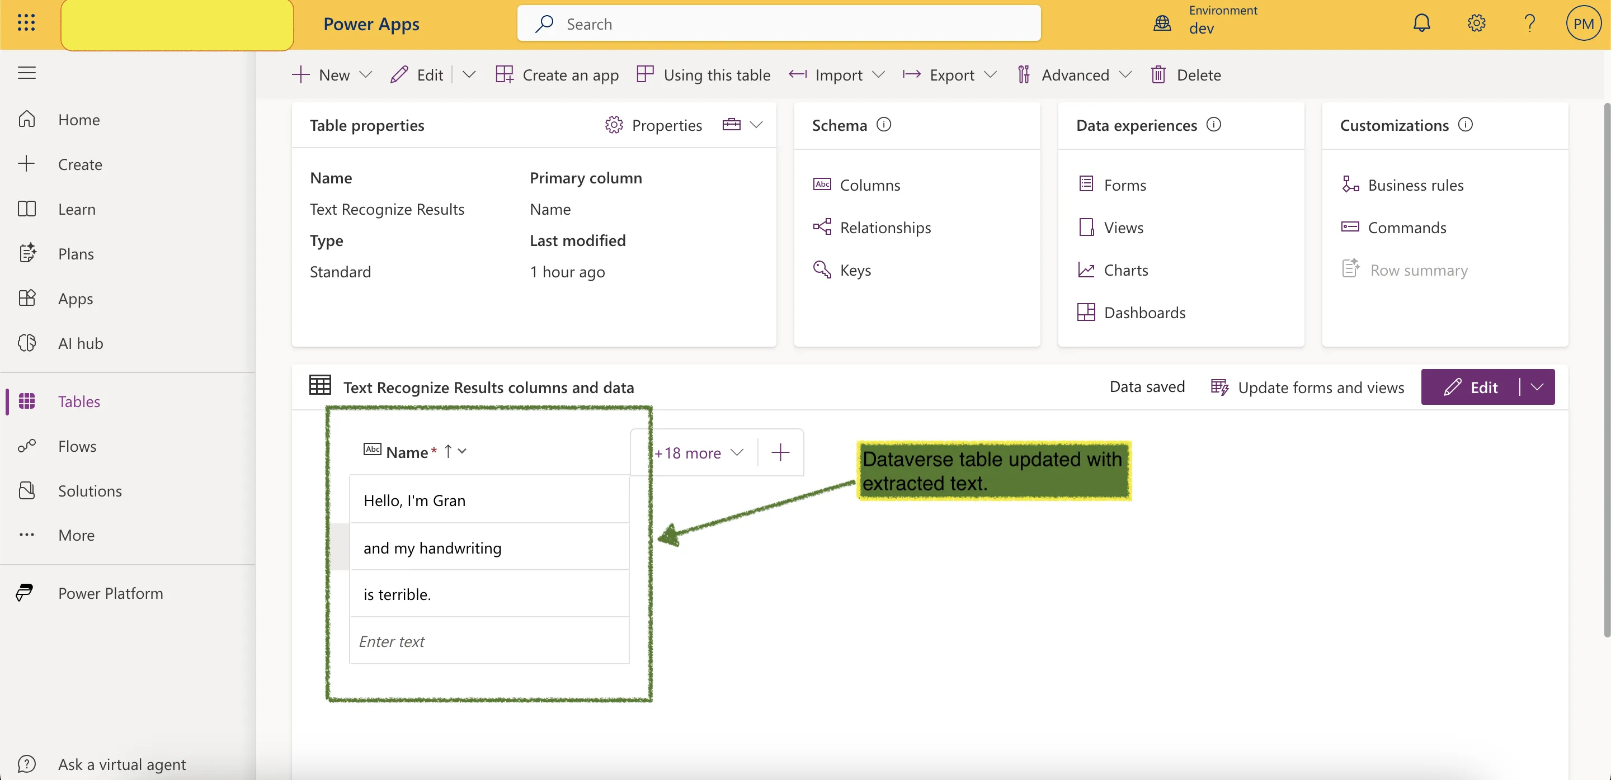
Task: Open the app launcher waffle icon
Action: click(x=26, y=23)
